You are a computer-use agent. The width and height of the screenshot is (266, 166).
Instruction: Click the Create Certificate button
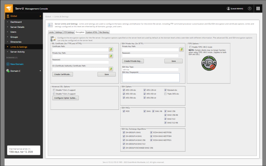[62, 74]
